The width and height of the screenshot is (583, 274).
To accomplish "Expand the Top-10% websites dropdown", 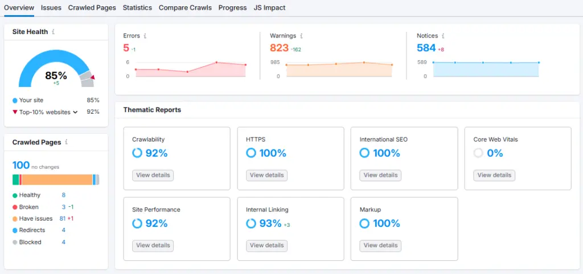I will pos(75,112).
